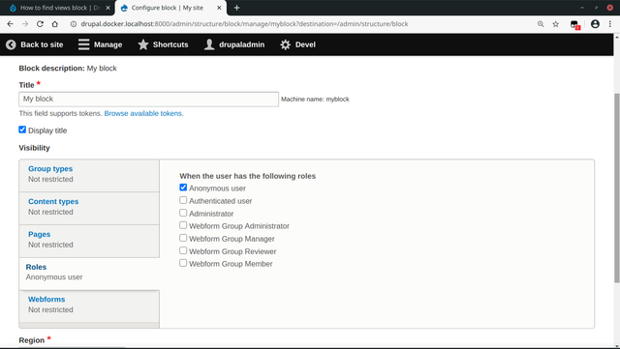620x349 pixels.
Task: Open the Shortcuts toolbar menu
Action: [x=163, y=44]
